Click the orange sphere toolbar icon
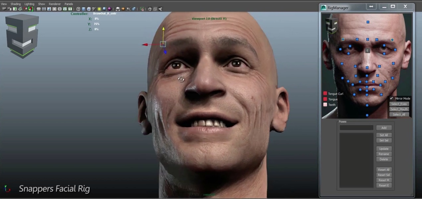 click(x=123, y=9)
